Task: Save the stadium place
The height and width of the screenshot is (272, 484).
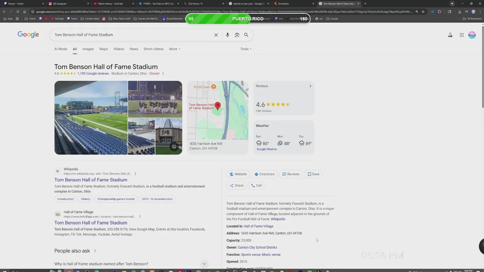Action: tap(313, 174)
